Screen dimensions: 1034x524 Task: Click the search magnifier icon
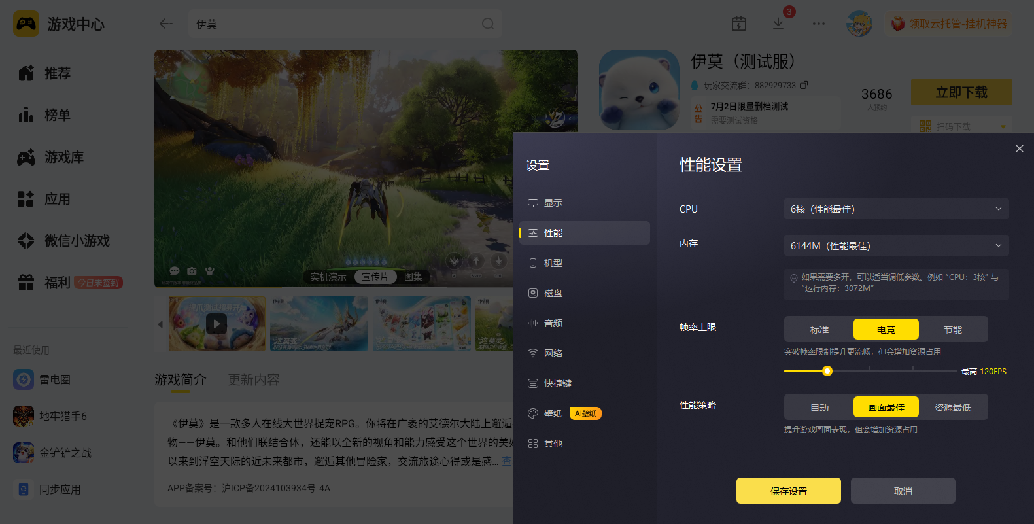click(488, 24)
